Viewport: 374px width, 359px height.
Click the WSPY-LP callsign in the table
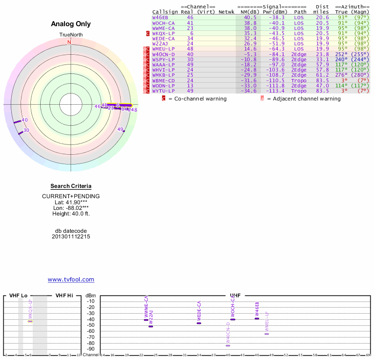click(x=164, y=59)
